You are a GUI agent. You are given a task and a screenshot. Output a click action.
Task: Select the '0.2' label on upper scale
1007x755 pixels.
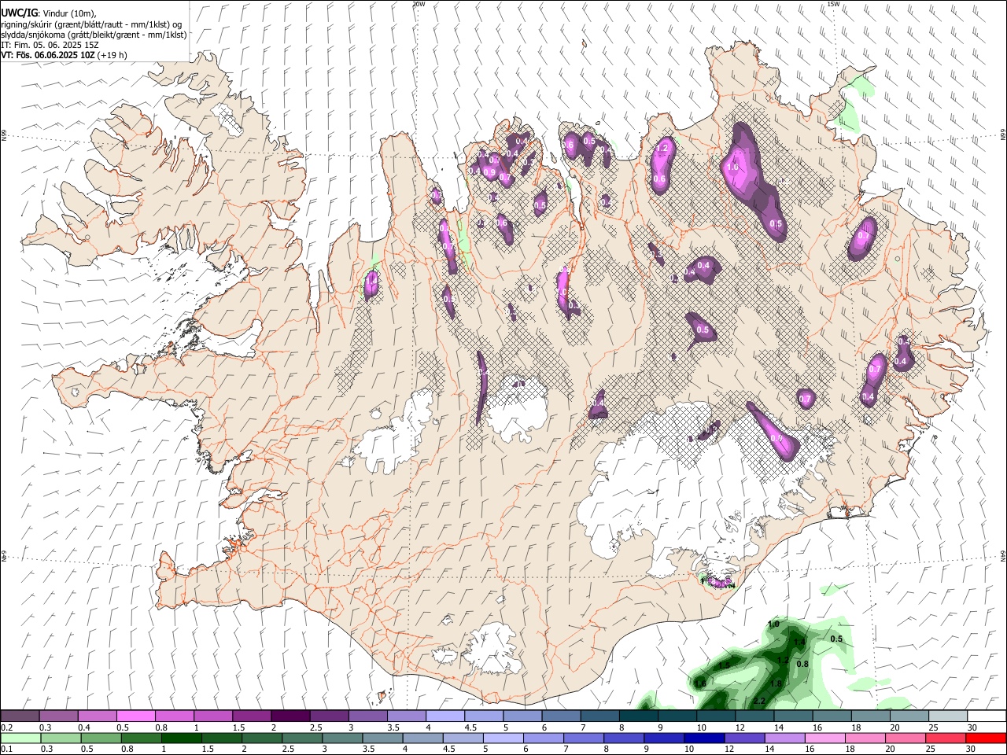coord(7,727)
